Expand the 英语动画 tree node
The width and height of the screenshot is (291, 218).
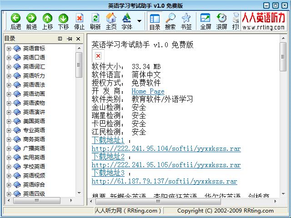(9, 94)
